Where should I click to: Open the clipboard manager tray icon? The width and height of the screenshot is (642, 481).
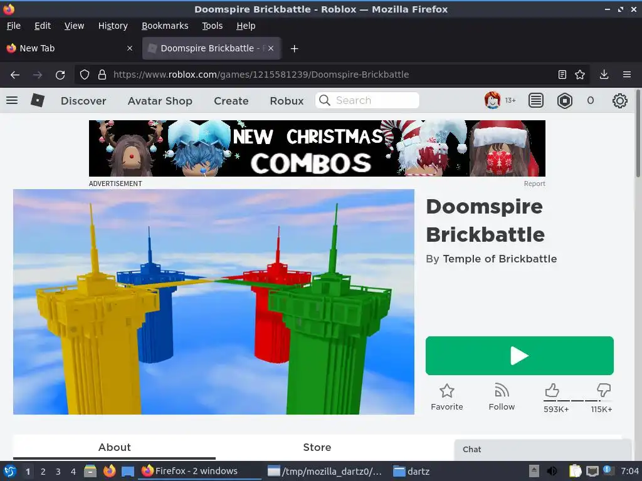(576, 471)
